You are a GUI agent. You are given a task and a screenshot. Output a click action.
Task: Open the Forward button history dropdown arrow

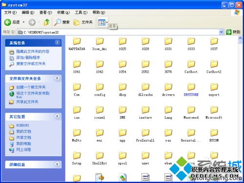pyautogui.click(x=39, y=22)
